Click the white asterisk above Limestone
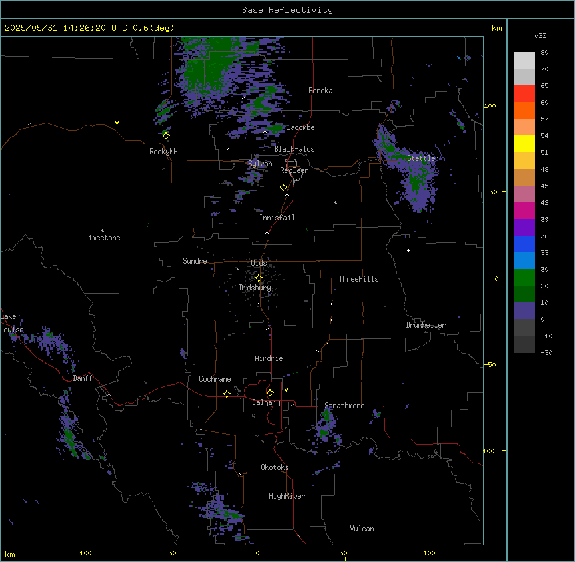Image resolution: width=575 pixels, height=562 pixels. 102,231
